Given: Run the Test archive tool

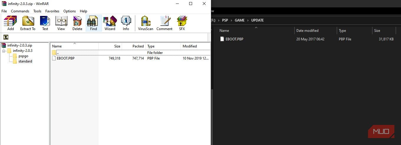Looking at the screenshot, I should click(45, 23).
